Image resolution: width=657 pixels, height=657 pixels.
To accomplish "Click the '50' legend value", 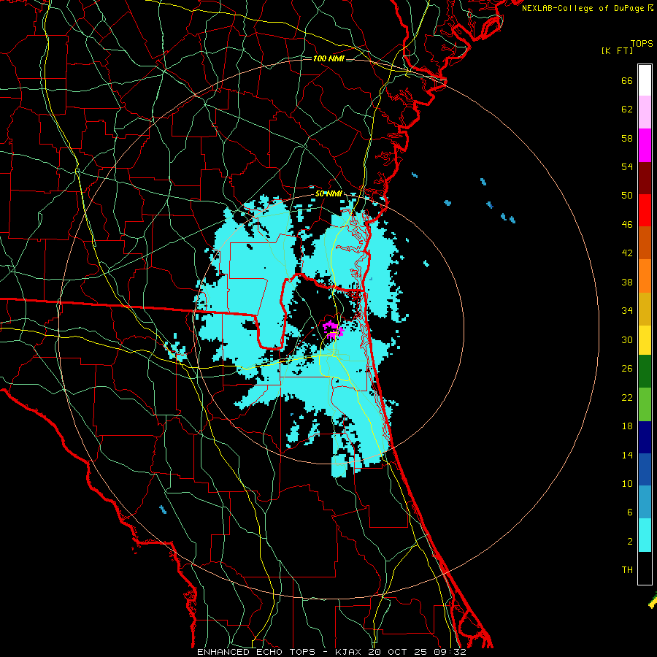I will (x=627, y=196).
